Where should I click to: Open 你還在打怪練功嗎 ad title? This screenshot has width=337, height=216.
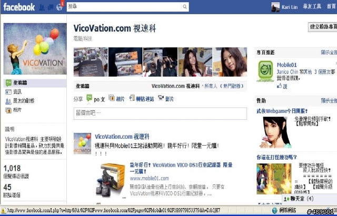coord(276,158)
